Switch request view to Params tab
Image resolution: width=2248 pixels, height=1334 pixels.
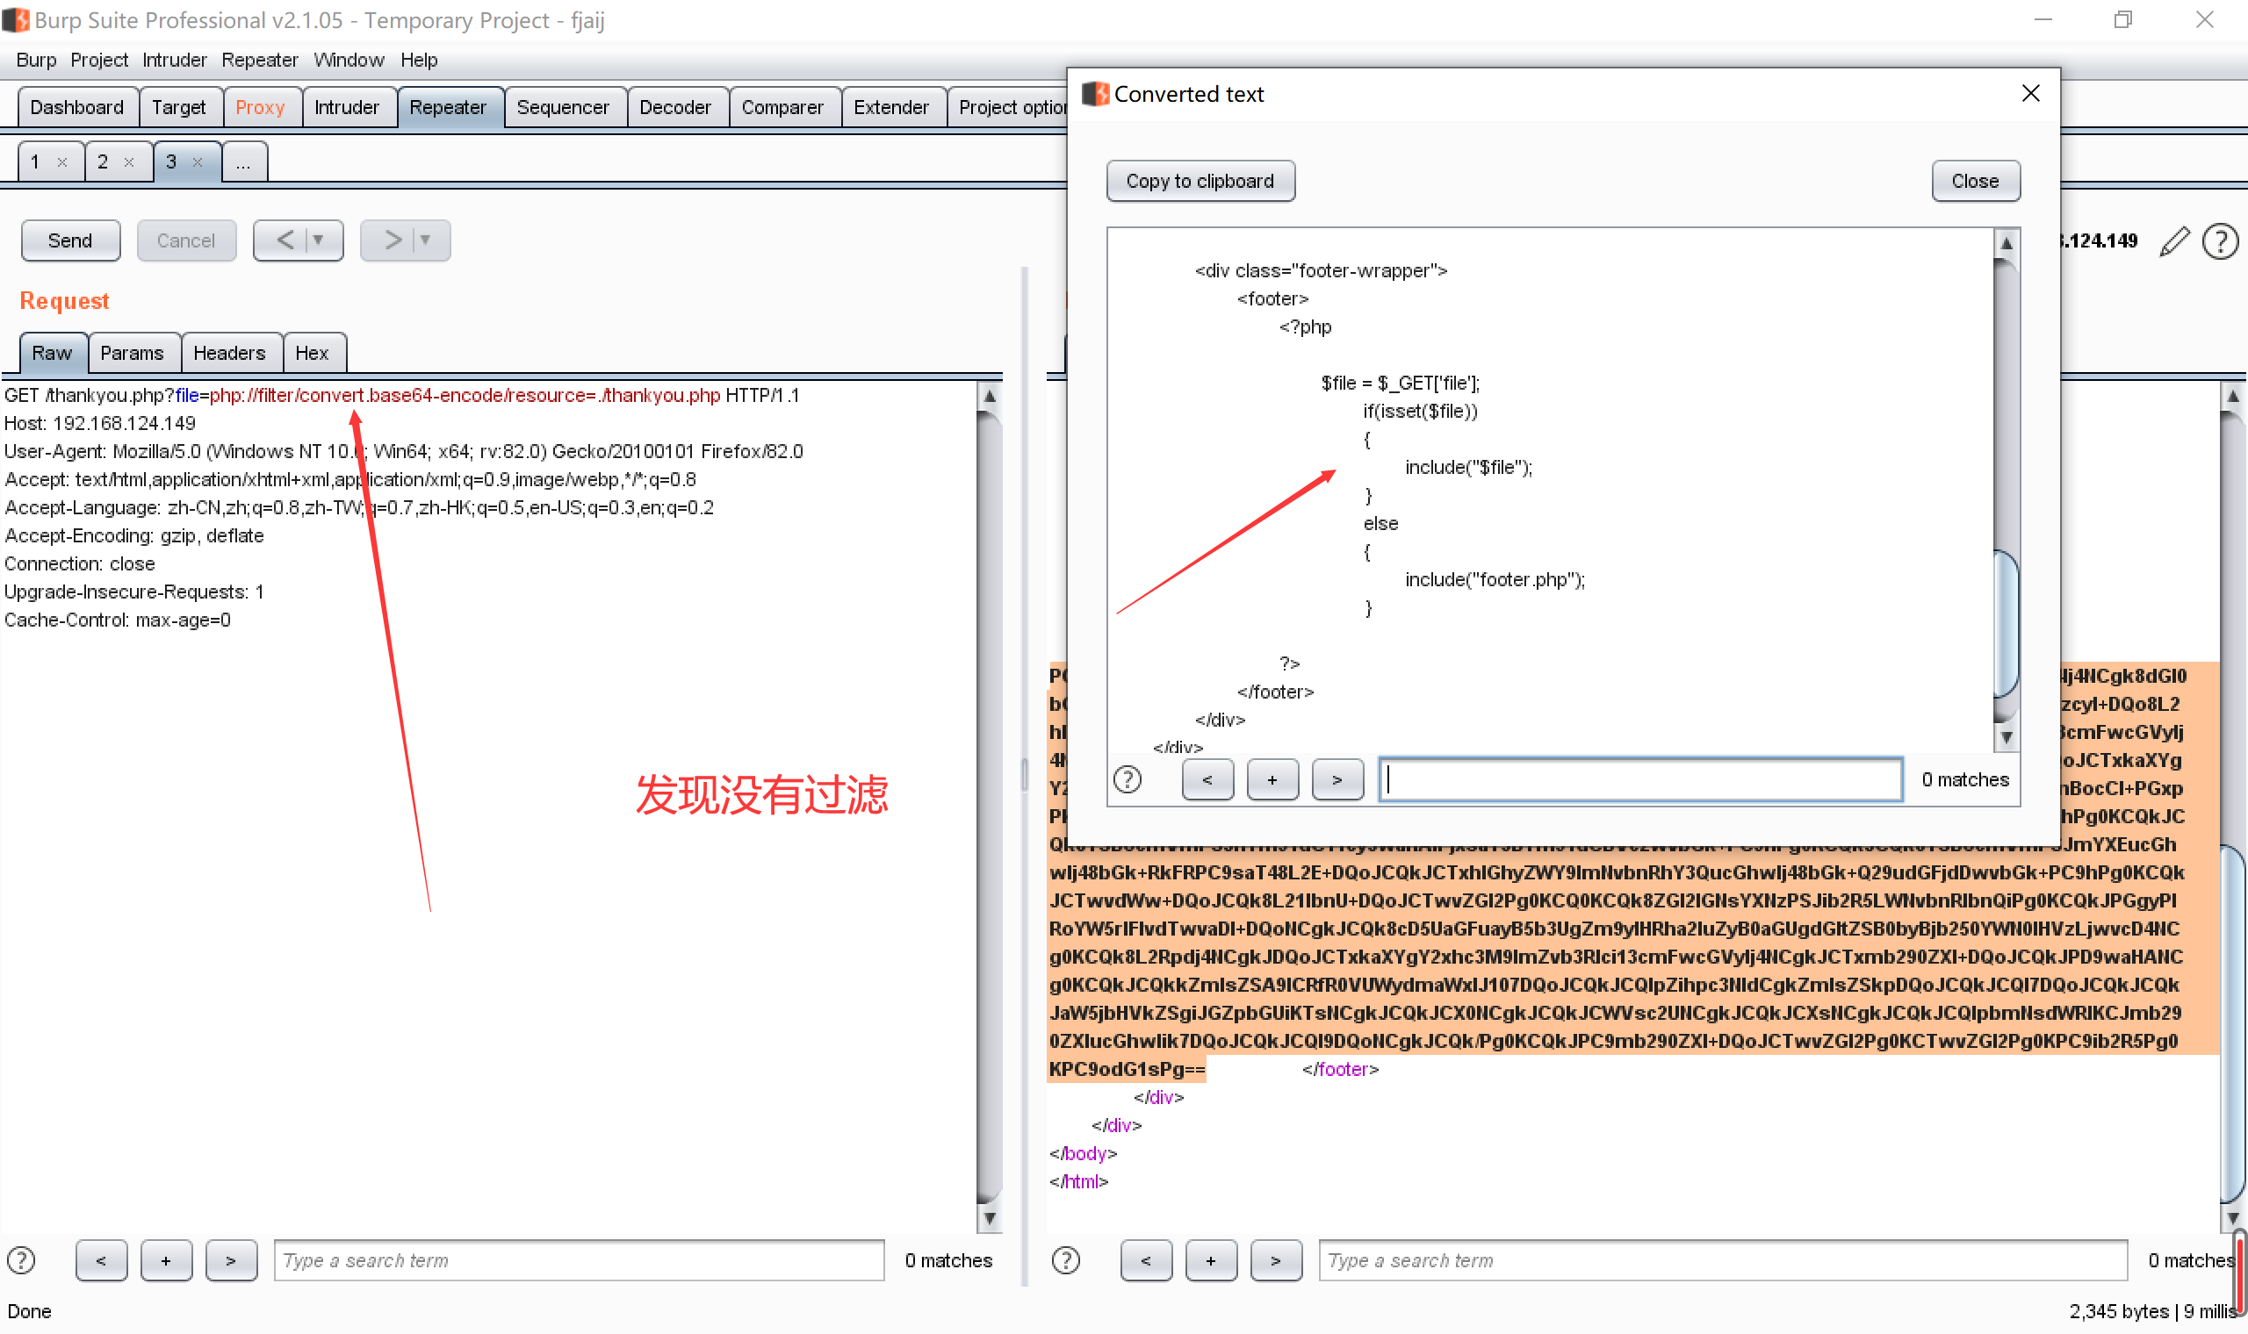(x=133, y=354)
